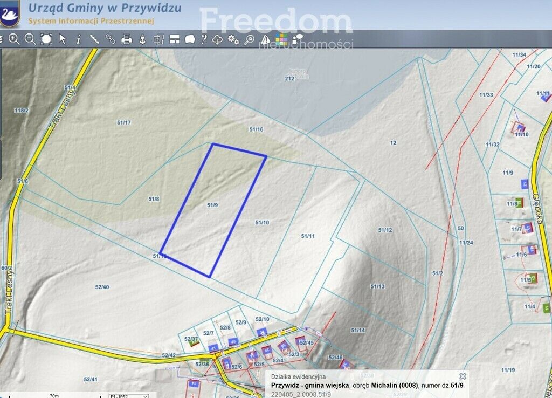Viewport: 552px width, 398px height.
Task: Open the gears settings icon
Action: 233,39
